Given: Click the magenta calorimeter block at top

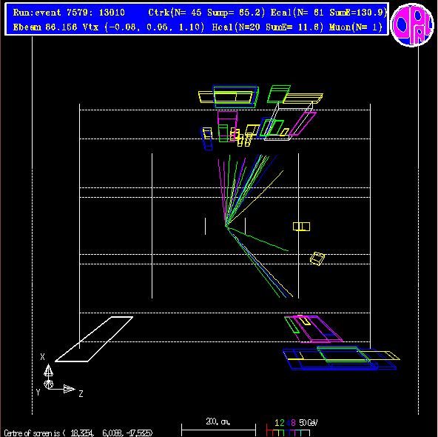Looking at the screenshot, I should click(x=227, y=127).
